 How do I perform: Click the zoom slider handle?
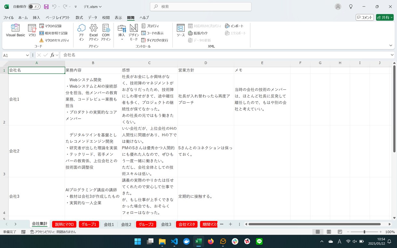(x=364, y=232)
